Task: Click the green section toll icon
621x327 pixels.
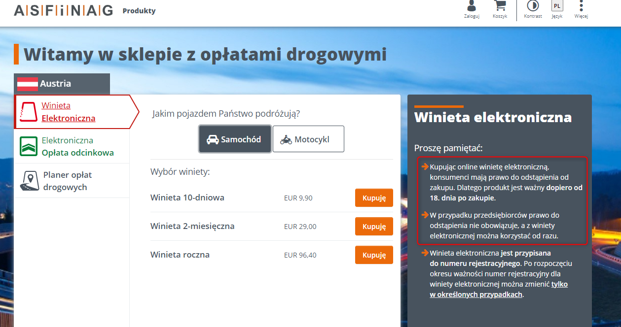Action: click(x=29, y=146)
